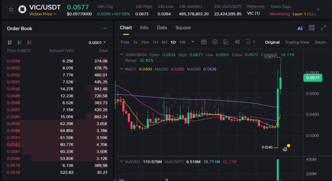This screenshot has height=181, width=332.
Task: Click the 0.0590 ask price row
Action: click(x=57, y=89)
